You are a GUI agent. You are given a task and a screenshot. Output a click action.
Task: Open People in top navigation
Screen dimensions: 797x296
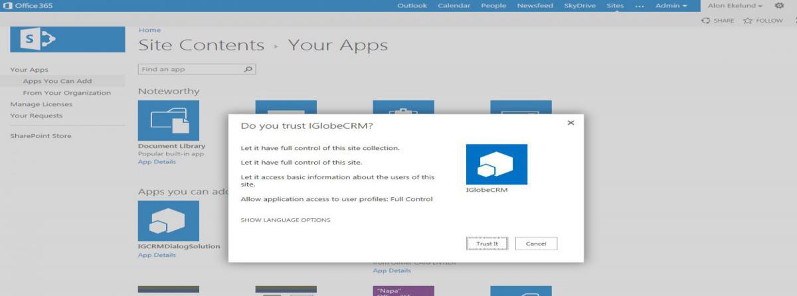point(493,6)
